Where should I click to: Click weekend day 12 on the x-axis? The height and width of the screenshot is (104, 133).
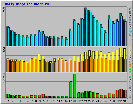tap(51, 101)
